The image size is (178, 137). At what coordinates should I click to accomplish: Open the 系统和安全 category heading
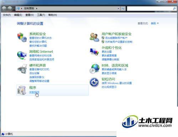coord(38,34)
